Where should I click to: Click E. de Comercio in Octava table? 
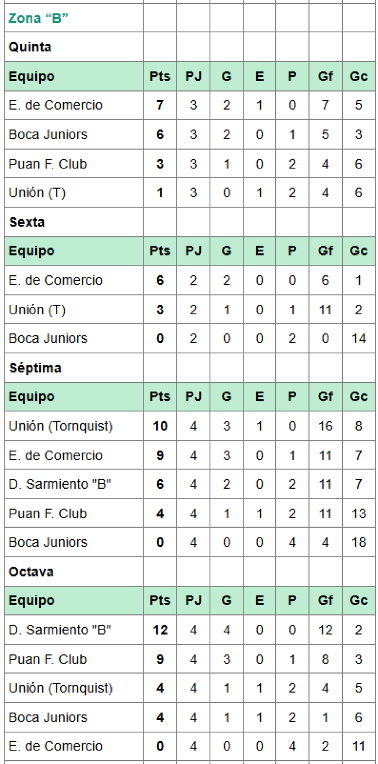pos(55,746)
